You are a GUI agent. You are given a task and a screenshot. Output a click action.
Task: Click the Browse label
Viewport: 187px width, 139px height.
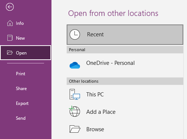[95, 129]
